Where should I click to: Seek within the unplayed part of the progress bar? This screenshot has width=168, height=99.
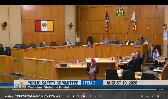(123, 90)
